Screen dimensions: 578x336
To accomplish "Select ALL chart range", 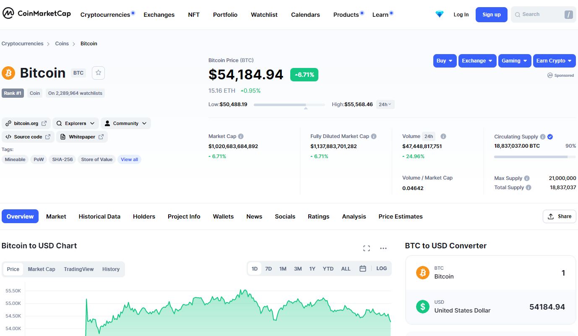I will click(346, 268).
